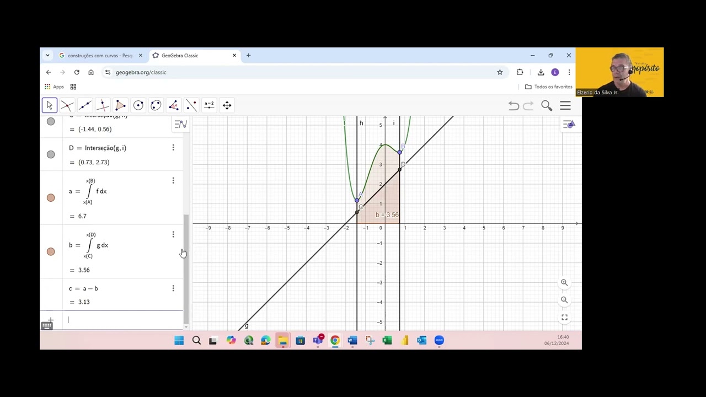Open Windows taskbar search
The width and height of the screenshot is (706, 397).
(196, 341)
